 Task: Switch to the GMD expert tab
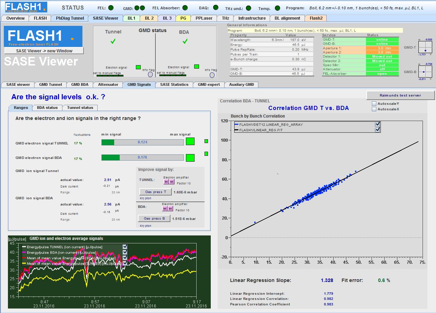[x=209, y=84]
